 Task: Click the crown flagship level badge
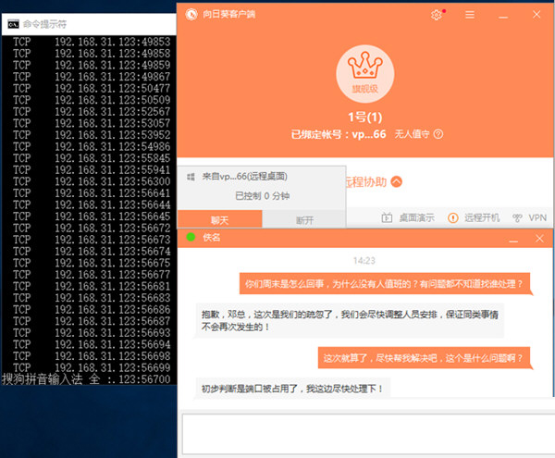tap(364, 74)
